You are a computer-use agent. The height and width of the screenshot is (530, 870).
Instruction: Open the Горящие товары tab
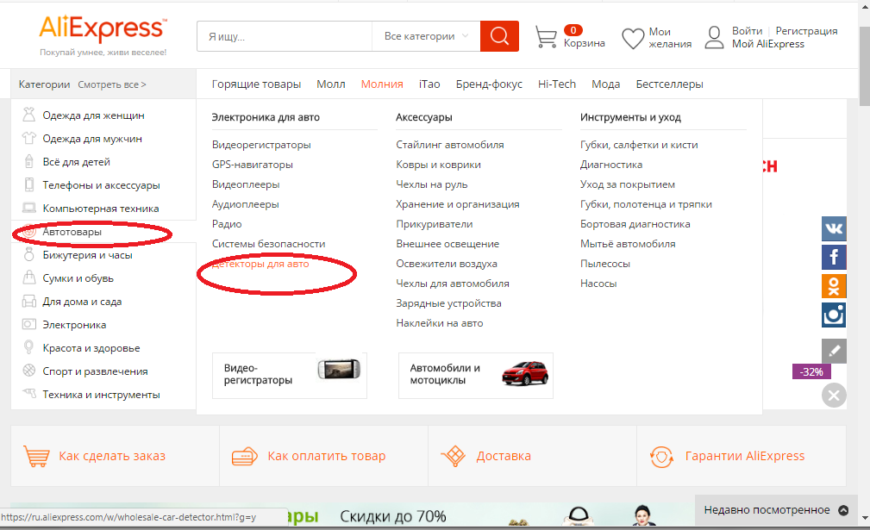(256, 84)
